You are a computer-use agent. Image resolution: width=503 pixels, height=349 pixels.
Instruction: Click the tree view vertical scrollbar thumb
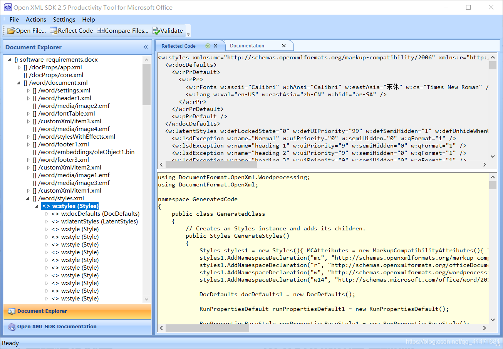click(x=146, y=85)
